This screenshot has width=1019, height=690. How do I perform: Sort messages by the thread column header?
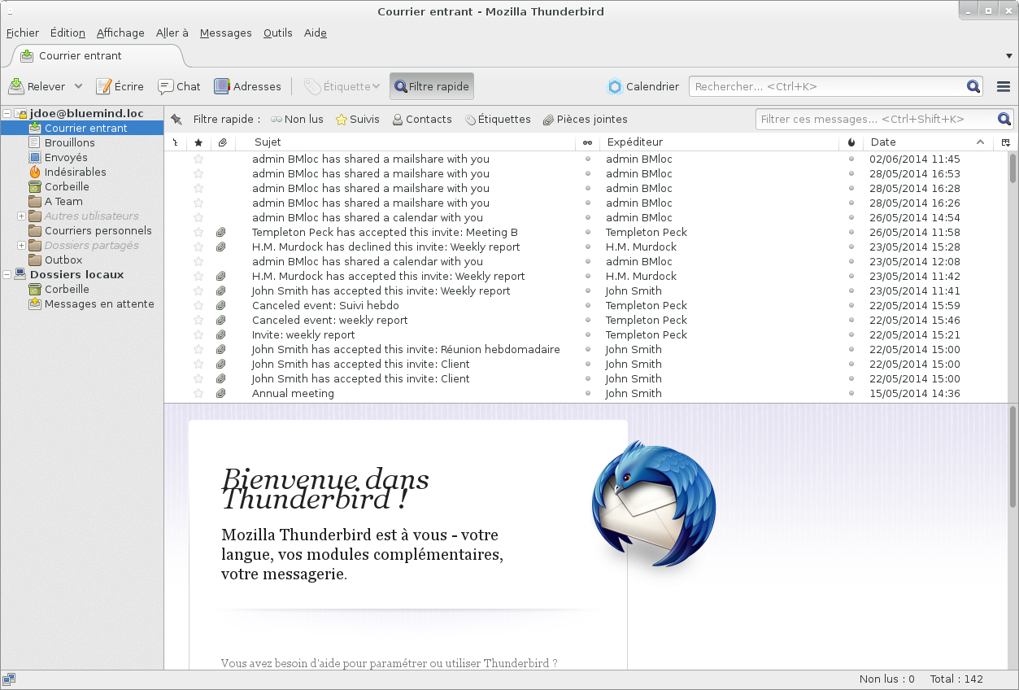click(175, 142)
